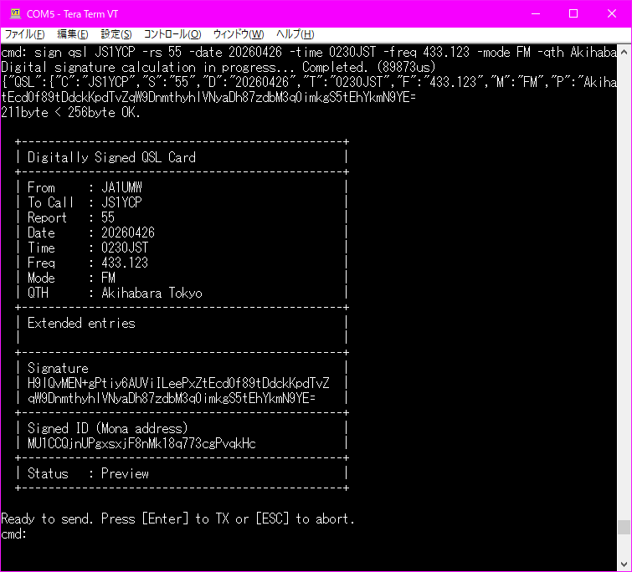Minimize the Tera Term window
The width and height of the screenshot is (632, 572).
pos(536,13)
